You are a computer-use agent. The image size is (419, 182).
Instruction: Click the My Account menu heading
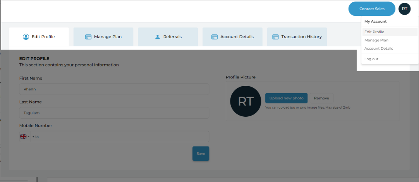point(376,22)
